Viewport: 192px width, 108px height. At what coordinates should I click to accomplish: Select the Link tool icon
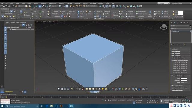pyautogui.click(x=9, y=6)
